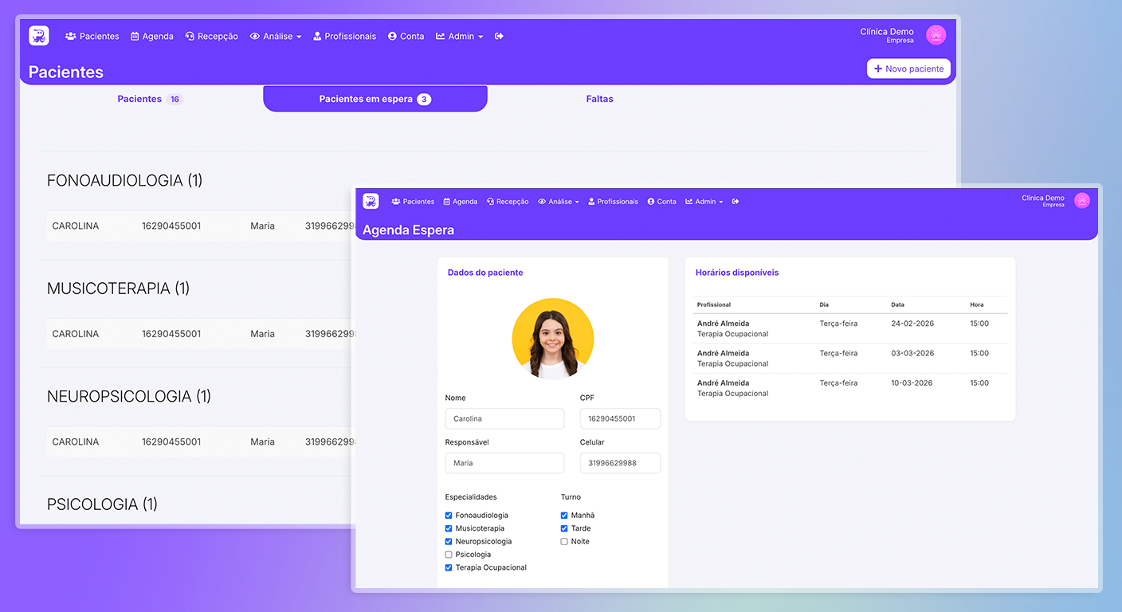Click the pink user avatar in Agenda Espera window
The height and width of the screenshot is (612, 1122).
pyautogui.click(x=1081, y=201)
